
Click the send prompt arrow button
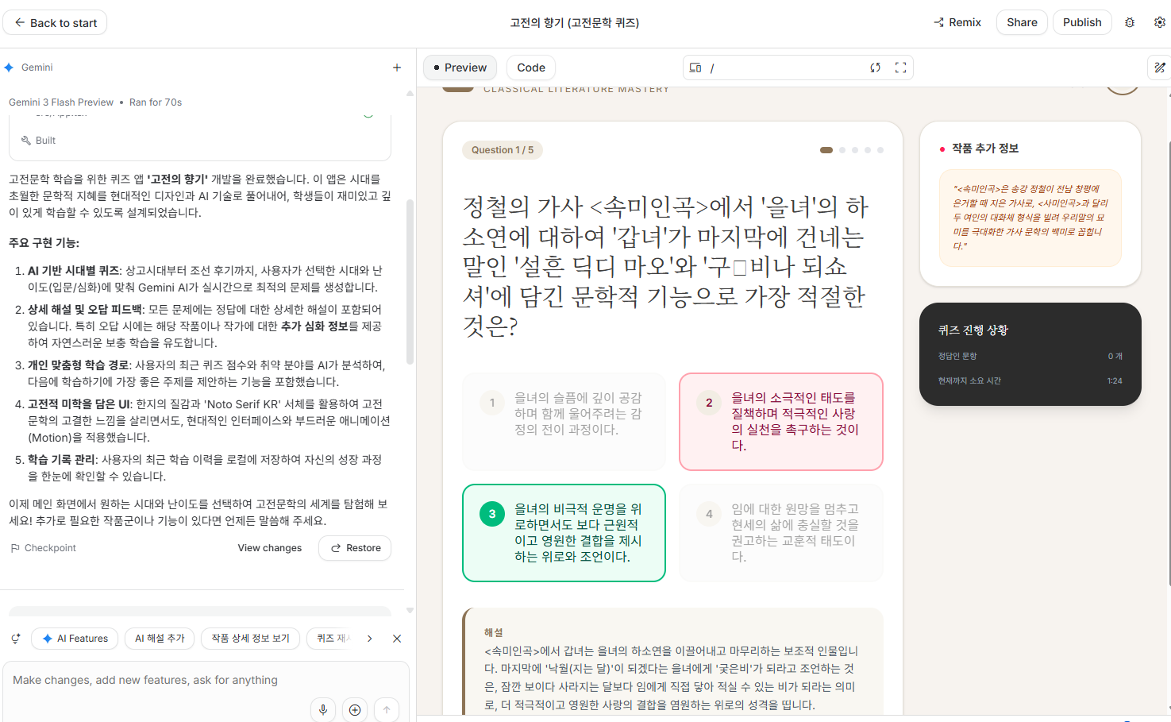pyautogui.click(x=387, y=709)
